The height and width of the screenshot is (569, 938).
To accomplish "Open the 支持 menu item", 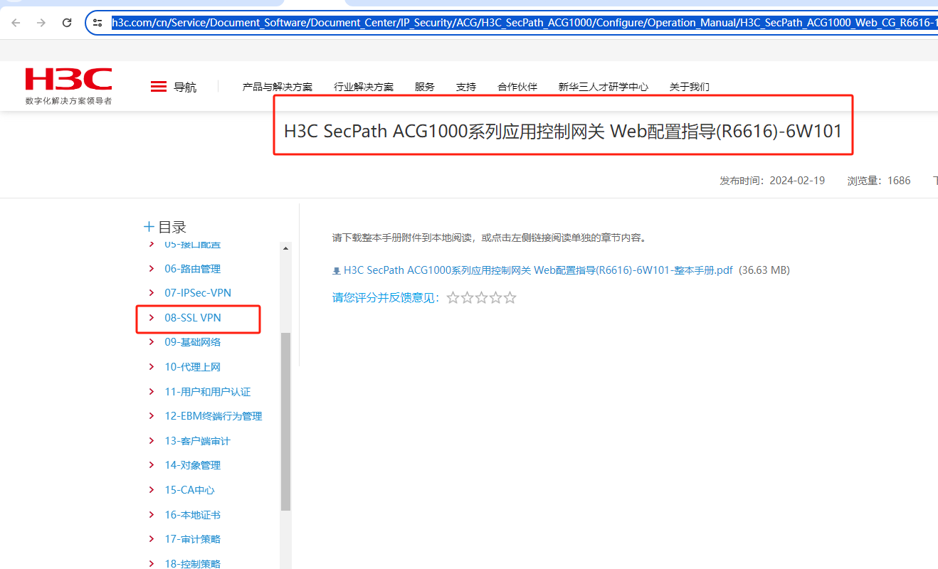I will click(x=466, y=87).
